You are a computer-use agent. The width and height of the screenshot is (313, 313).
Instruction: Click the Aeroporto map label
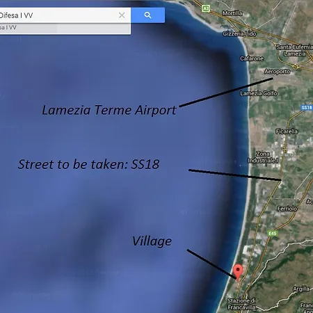(x=278, y=72)
